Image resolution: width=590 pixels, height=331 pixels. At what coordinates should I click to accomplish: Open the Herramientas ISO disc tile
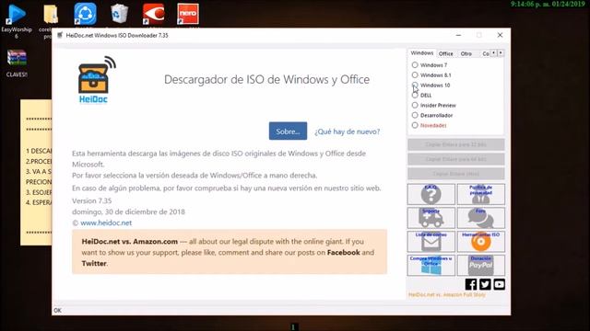tap(480, 241)
